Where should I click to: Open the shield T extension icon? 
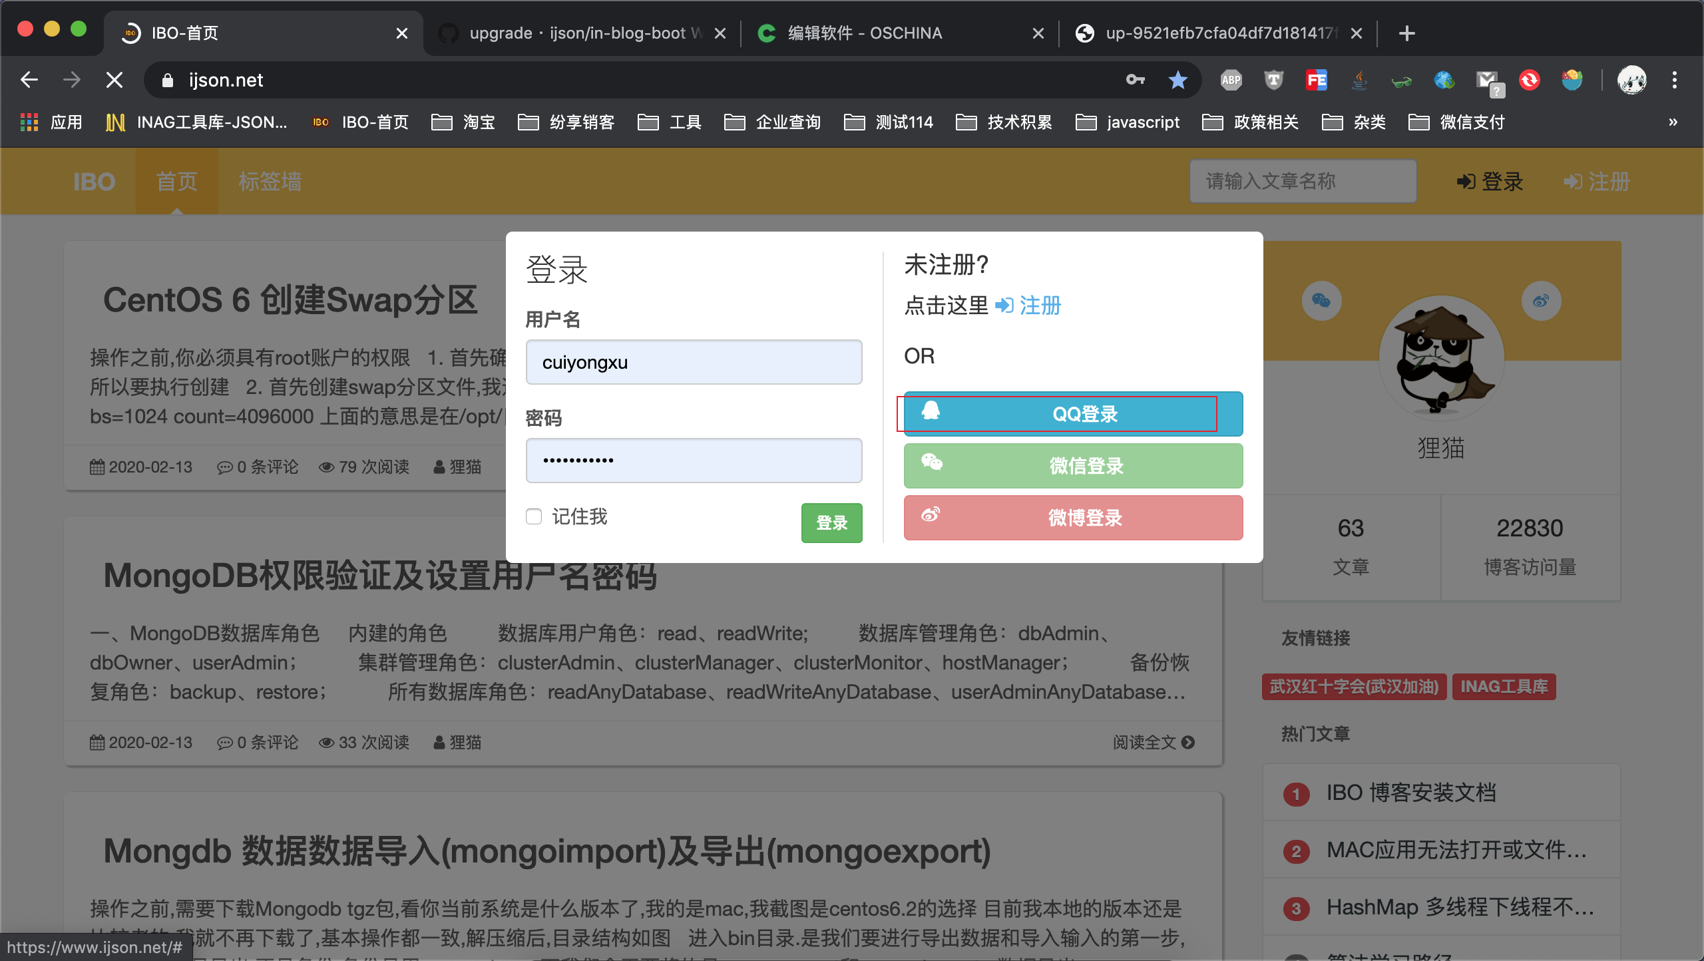click(x=1274, y=80)
